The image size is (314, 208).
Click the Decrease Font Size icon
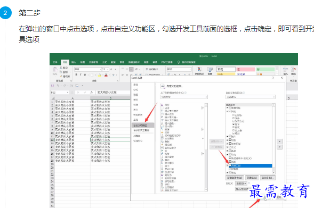coord(116,69)
